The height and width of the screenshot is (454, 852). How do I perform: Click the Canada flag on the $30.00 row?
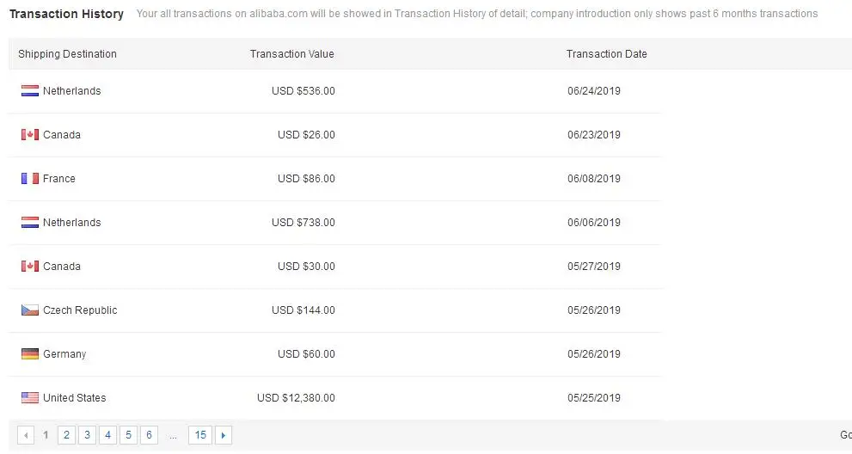click(30, 267)
